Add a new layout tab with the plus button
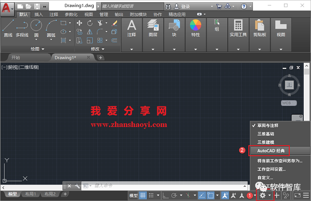 pyautogui.click(x=65, y=194)
